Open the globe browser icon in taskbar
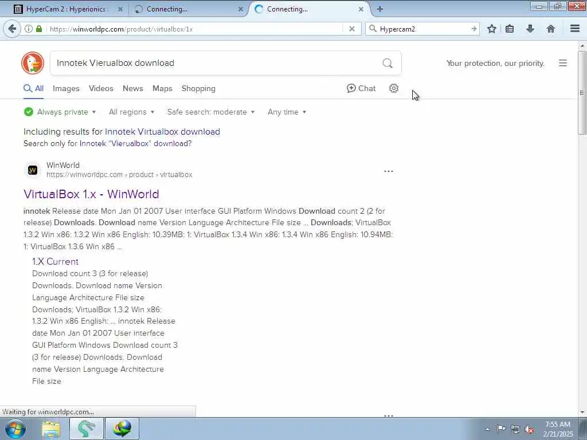 point(122,429)
